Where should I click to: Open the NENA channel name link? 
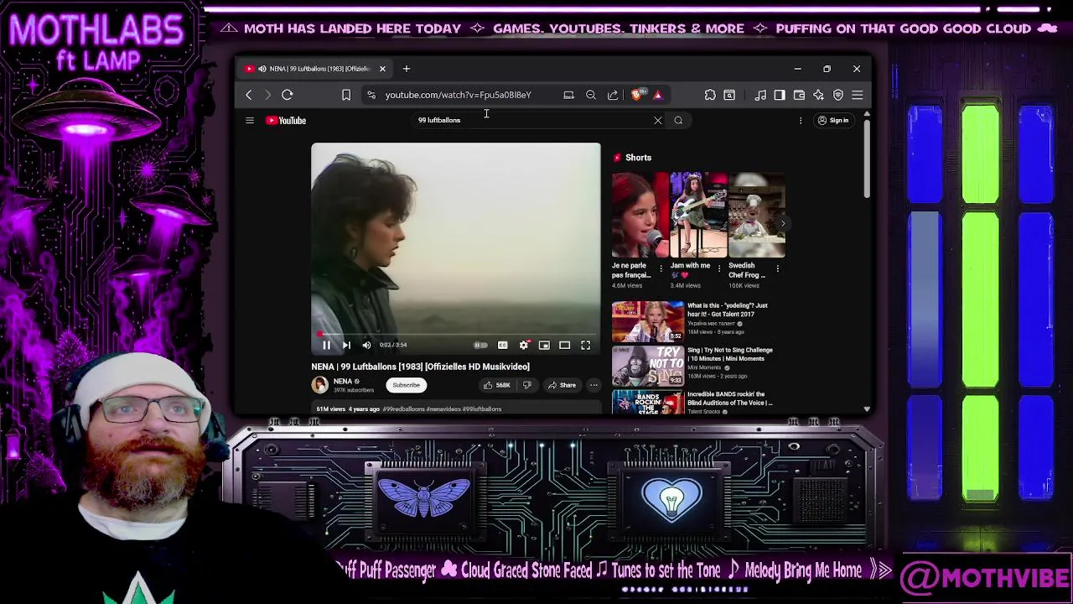343,381
